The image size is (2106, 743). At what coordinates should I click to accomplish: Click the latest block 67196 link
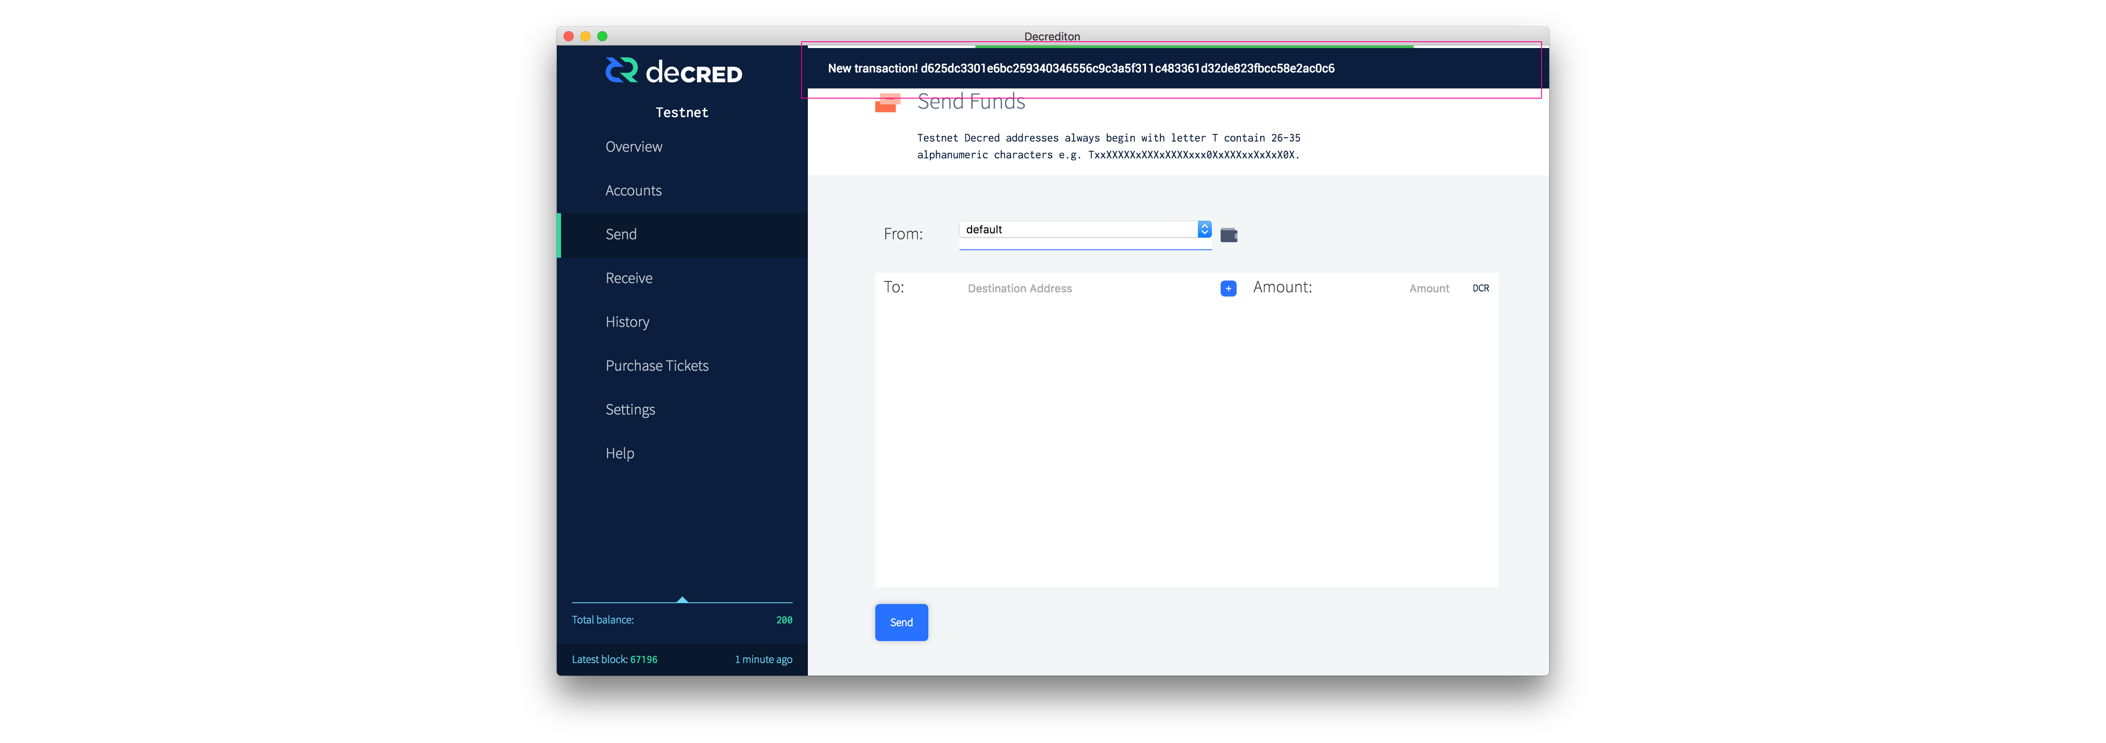click(644, 659)
